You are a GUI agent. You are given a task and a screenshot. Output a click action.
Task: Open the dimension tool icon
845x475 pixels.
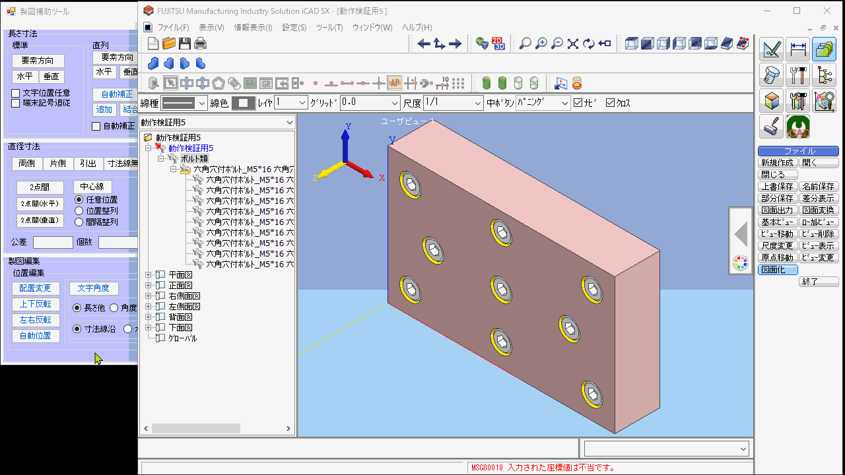798,49
